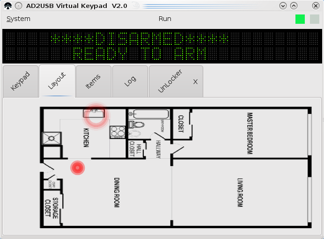
Task: Select the Items tab
Action: pos(93,81)
